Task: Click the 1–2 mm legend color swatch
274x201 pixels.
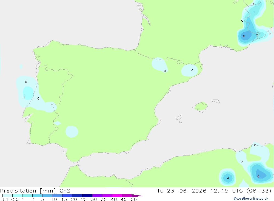Action: [27, 196]
